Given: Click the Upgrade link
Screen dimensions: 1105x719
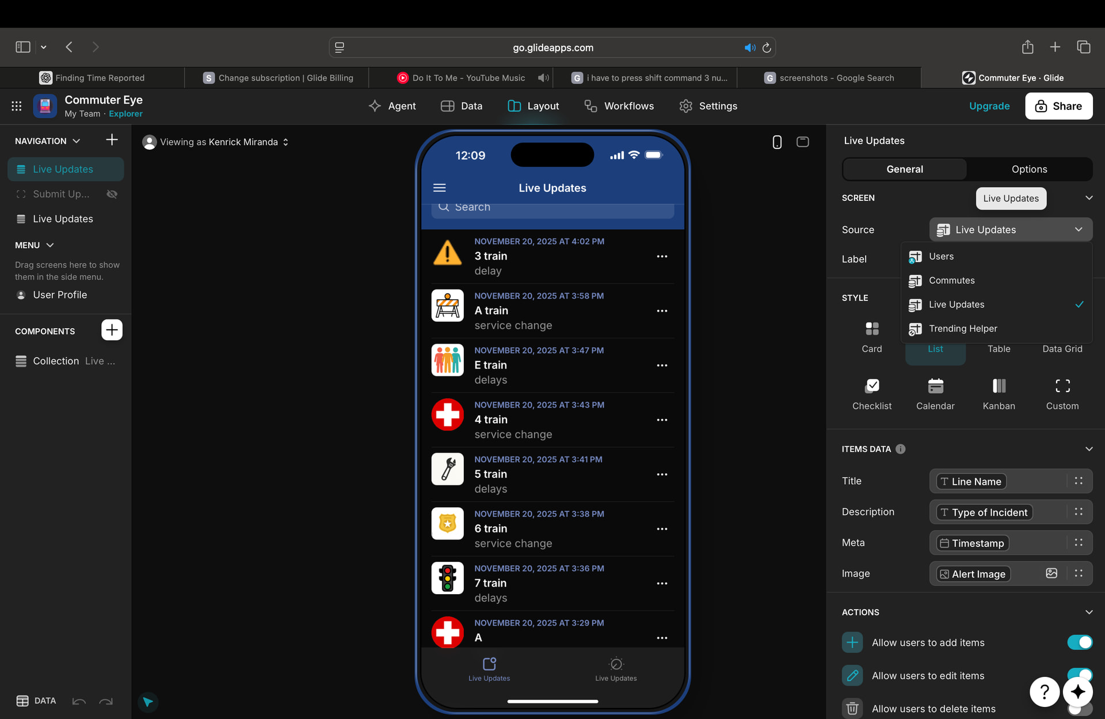Looking at the screenshot, I should tap(989, 106).
